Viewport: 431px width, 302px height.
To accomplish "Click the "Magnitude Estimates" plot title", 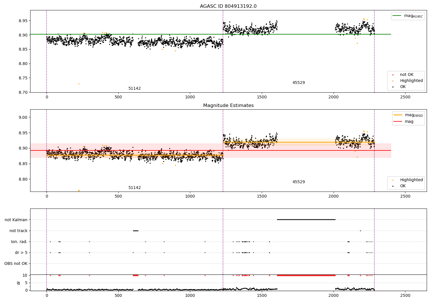I will (228, 106).
